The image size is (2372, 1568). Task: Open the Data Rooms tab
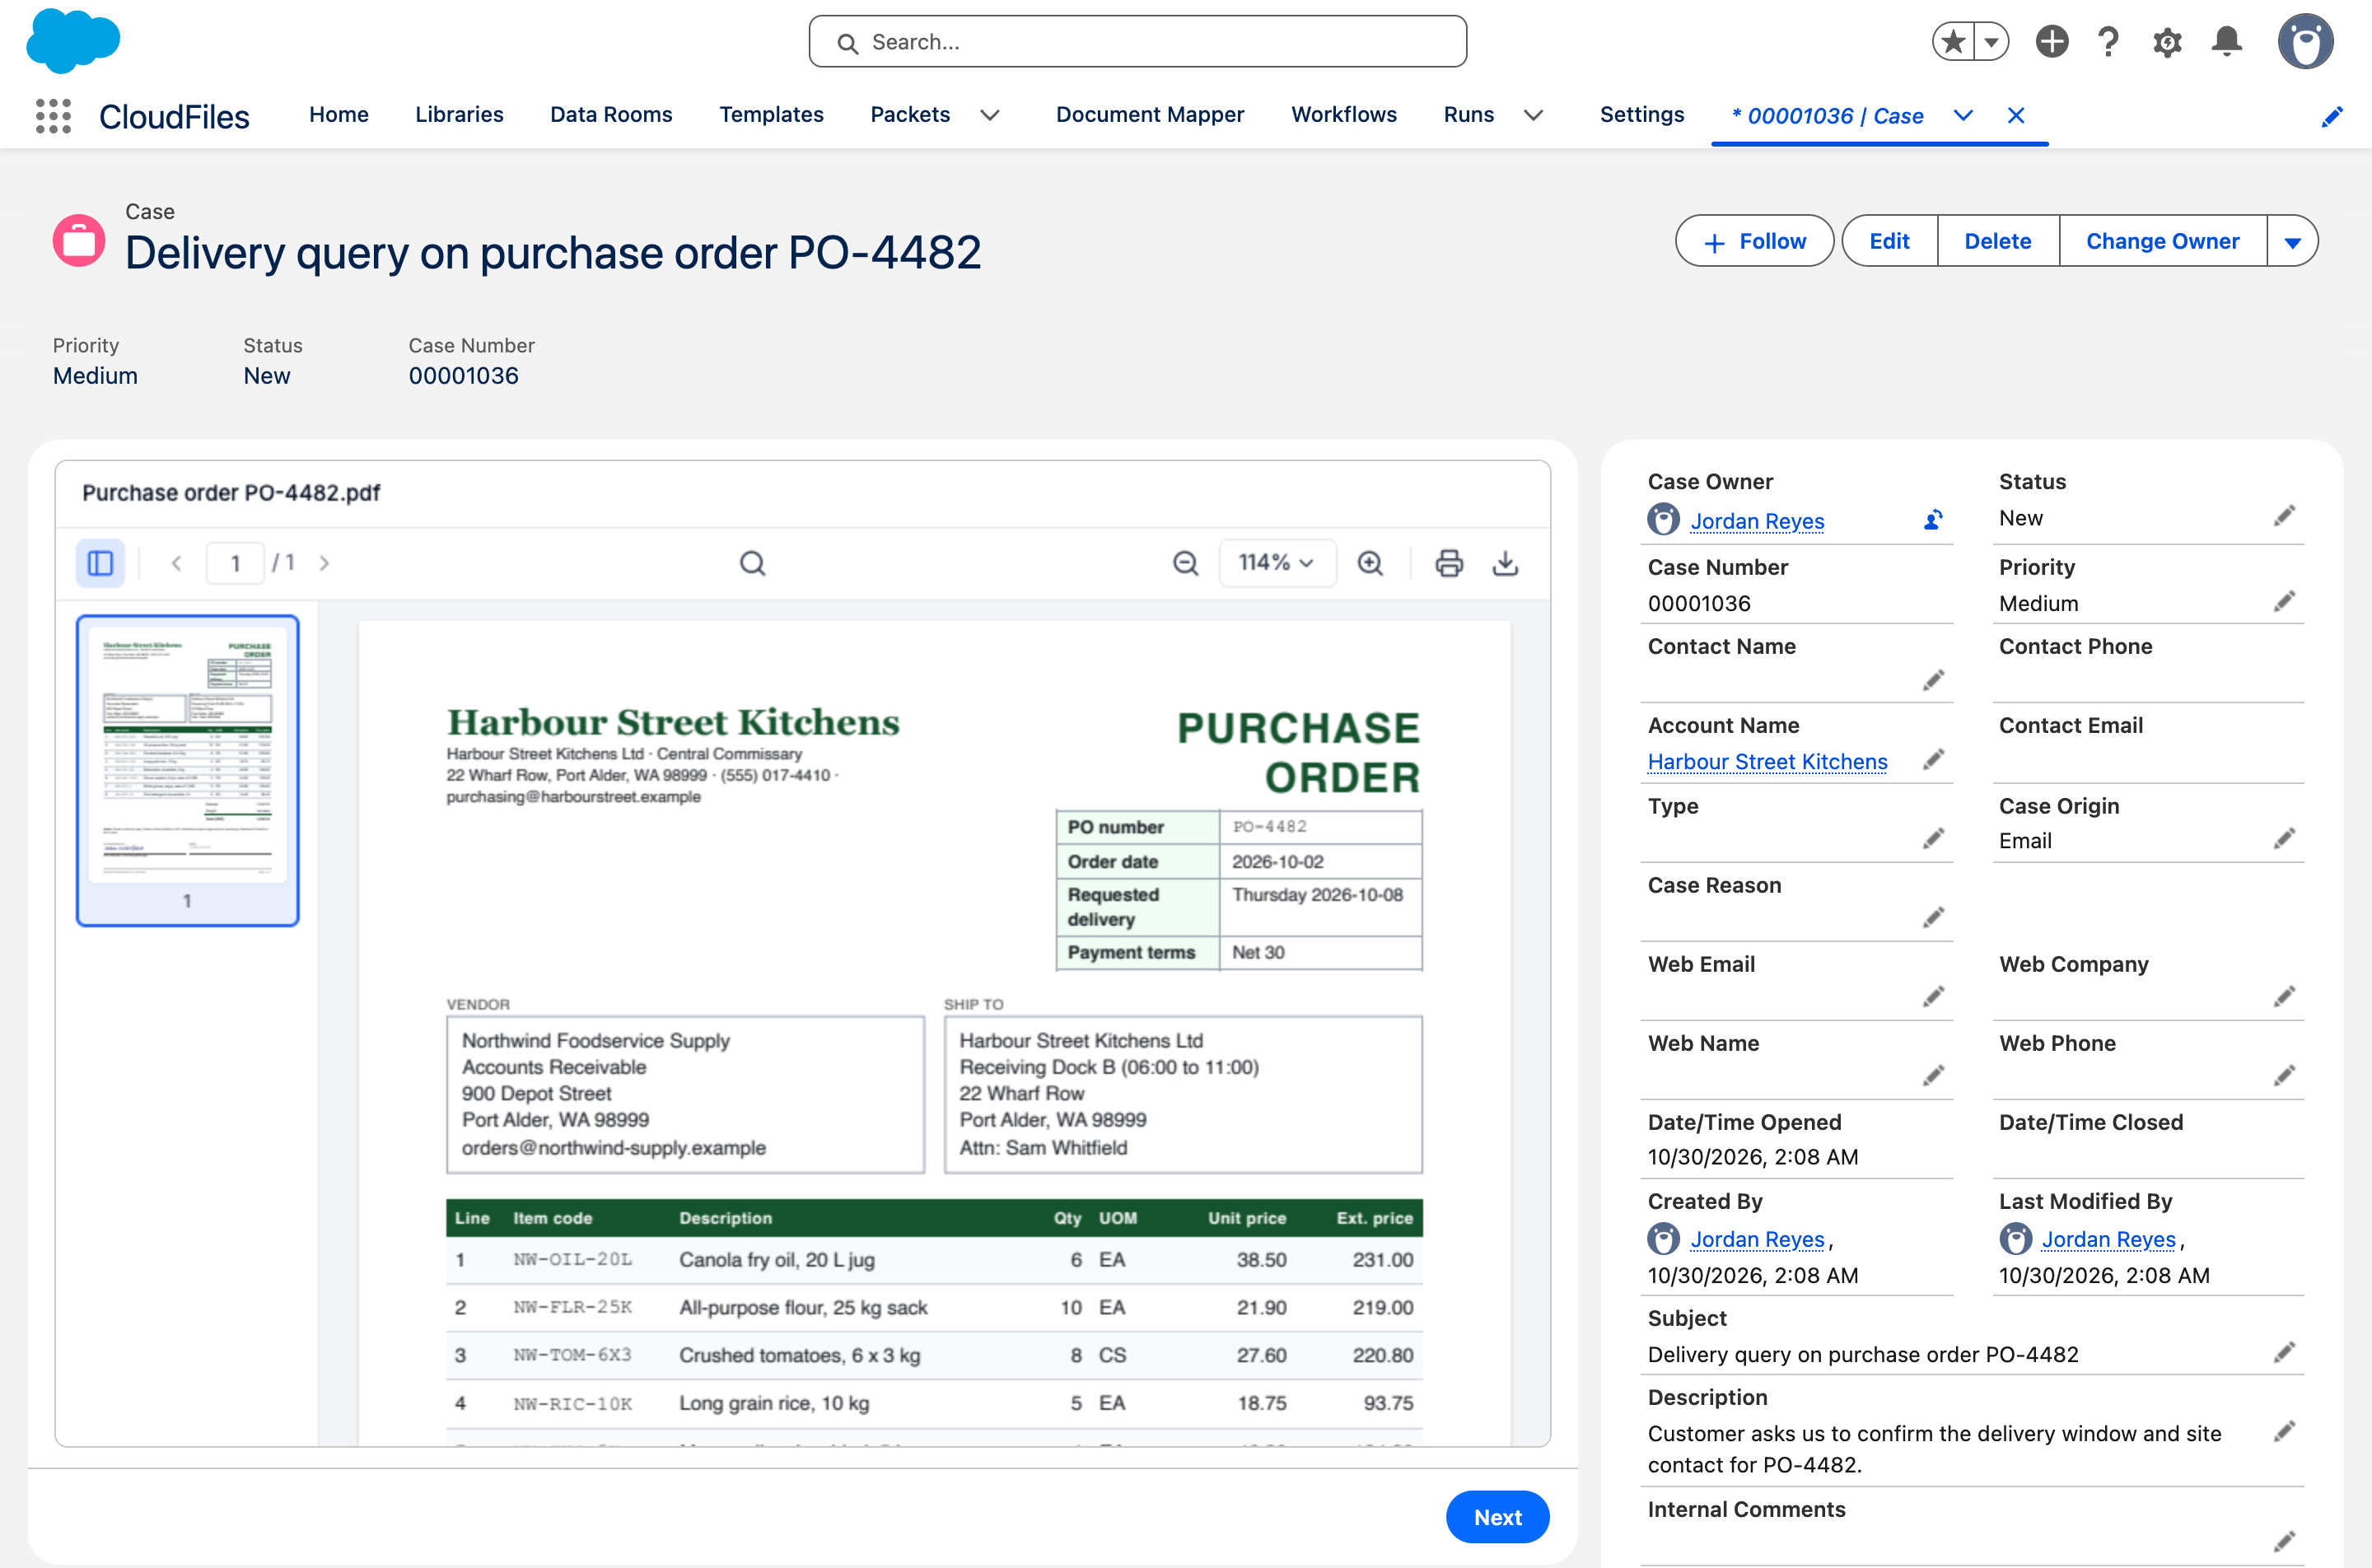[611, 115]
